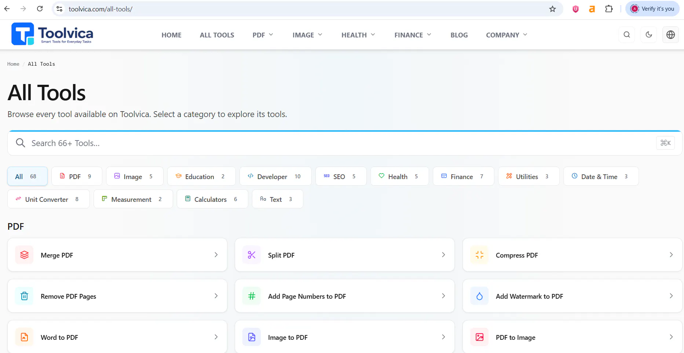684x353 pixels.
Task: Go to the HOME menu item
Action: tap(172, 35)
